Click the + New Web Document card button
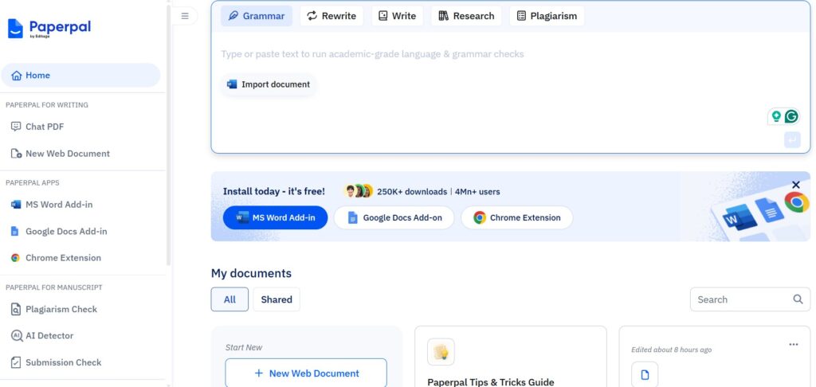Screen dimensions: 816x387 point(306,373)
